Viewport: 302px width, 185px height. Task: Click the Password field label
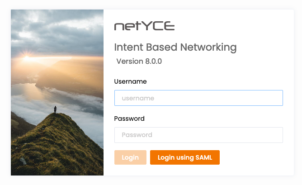click(x=129, y=119)
